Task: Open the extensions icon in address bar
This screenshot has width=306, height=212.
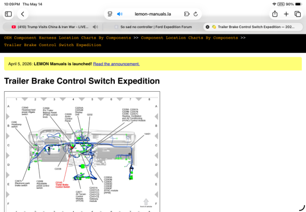Action: click(187, 14)
